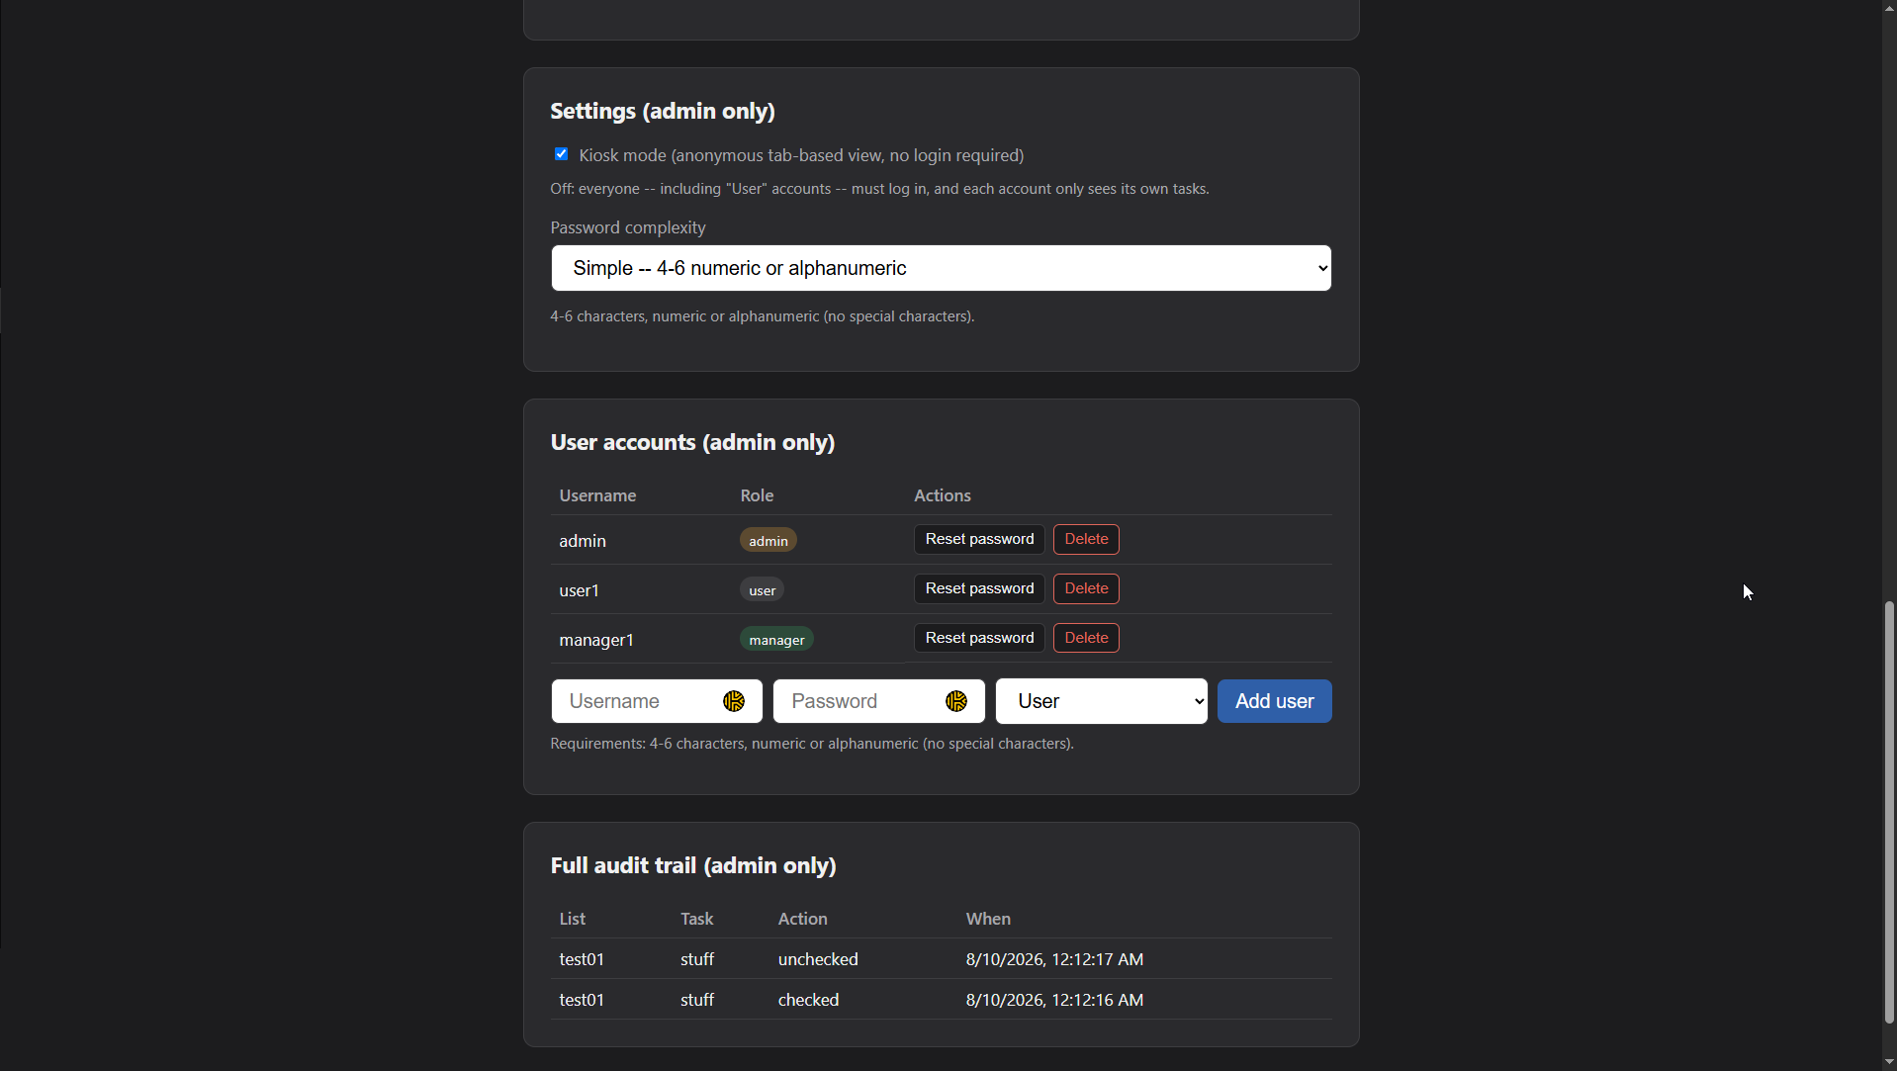Viewport: 1897px width, 1071px height.
Task: Click the password manager icon in Password field
Action: (955, 701)
